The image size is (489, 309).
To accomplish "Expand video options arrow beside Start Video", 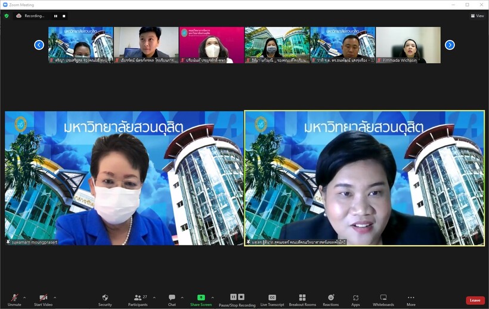I will 55,298.
